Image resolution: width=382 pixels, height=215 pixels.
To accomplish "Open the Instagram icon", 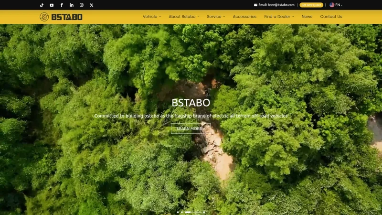I will (82, 5).
